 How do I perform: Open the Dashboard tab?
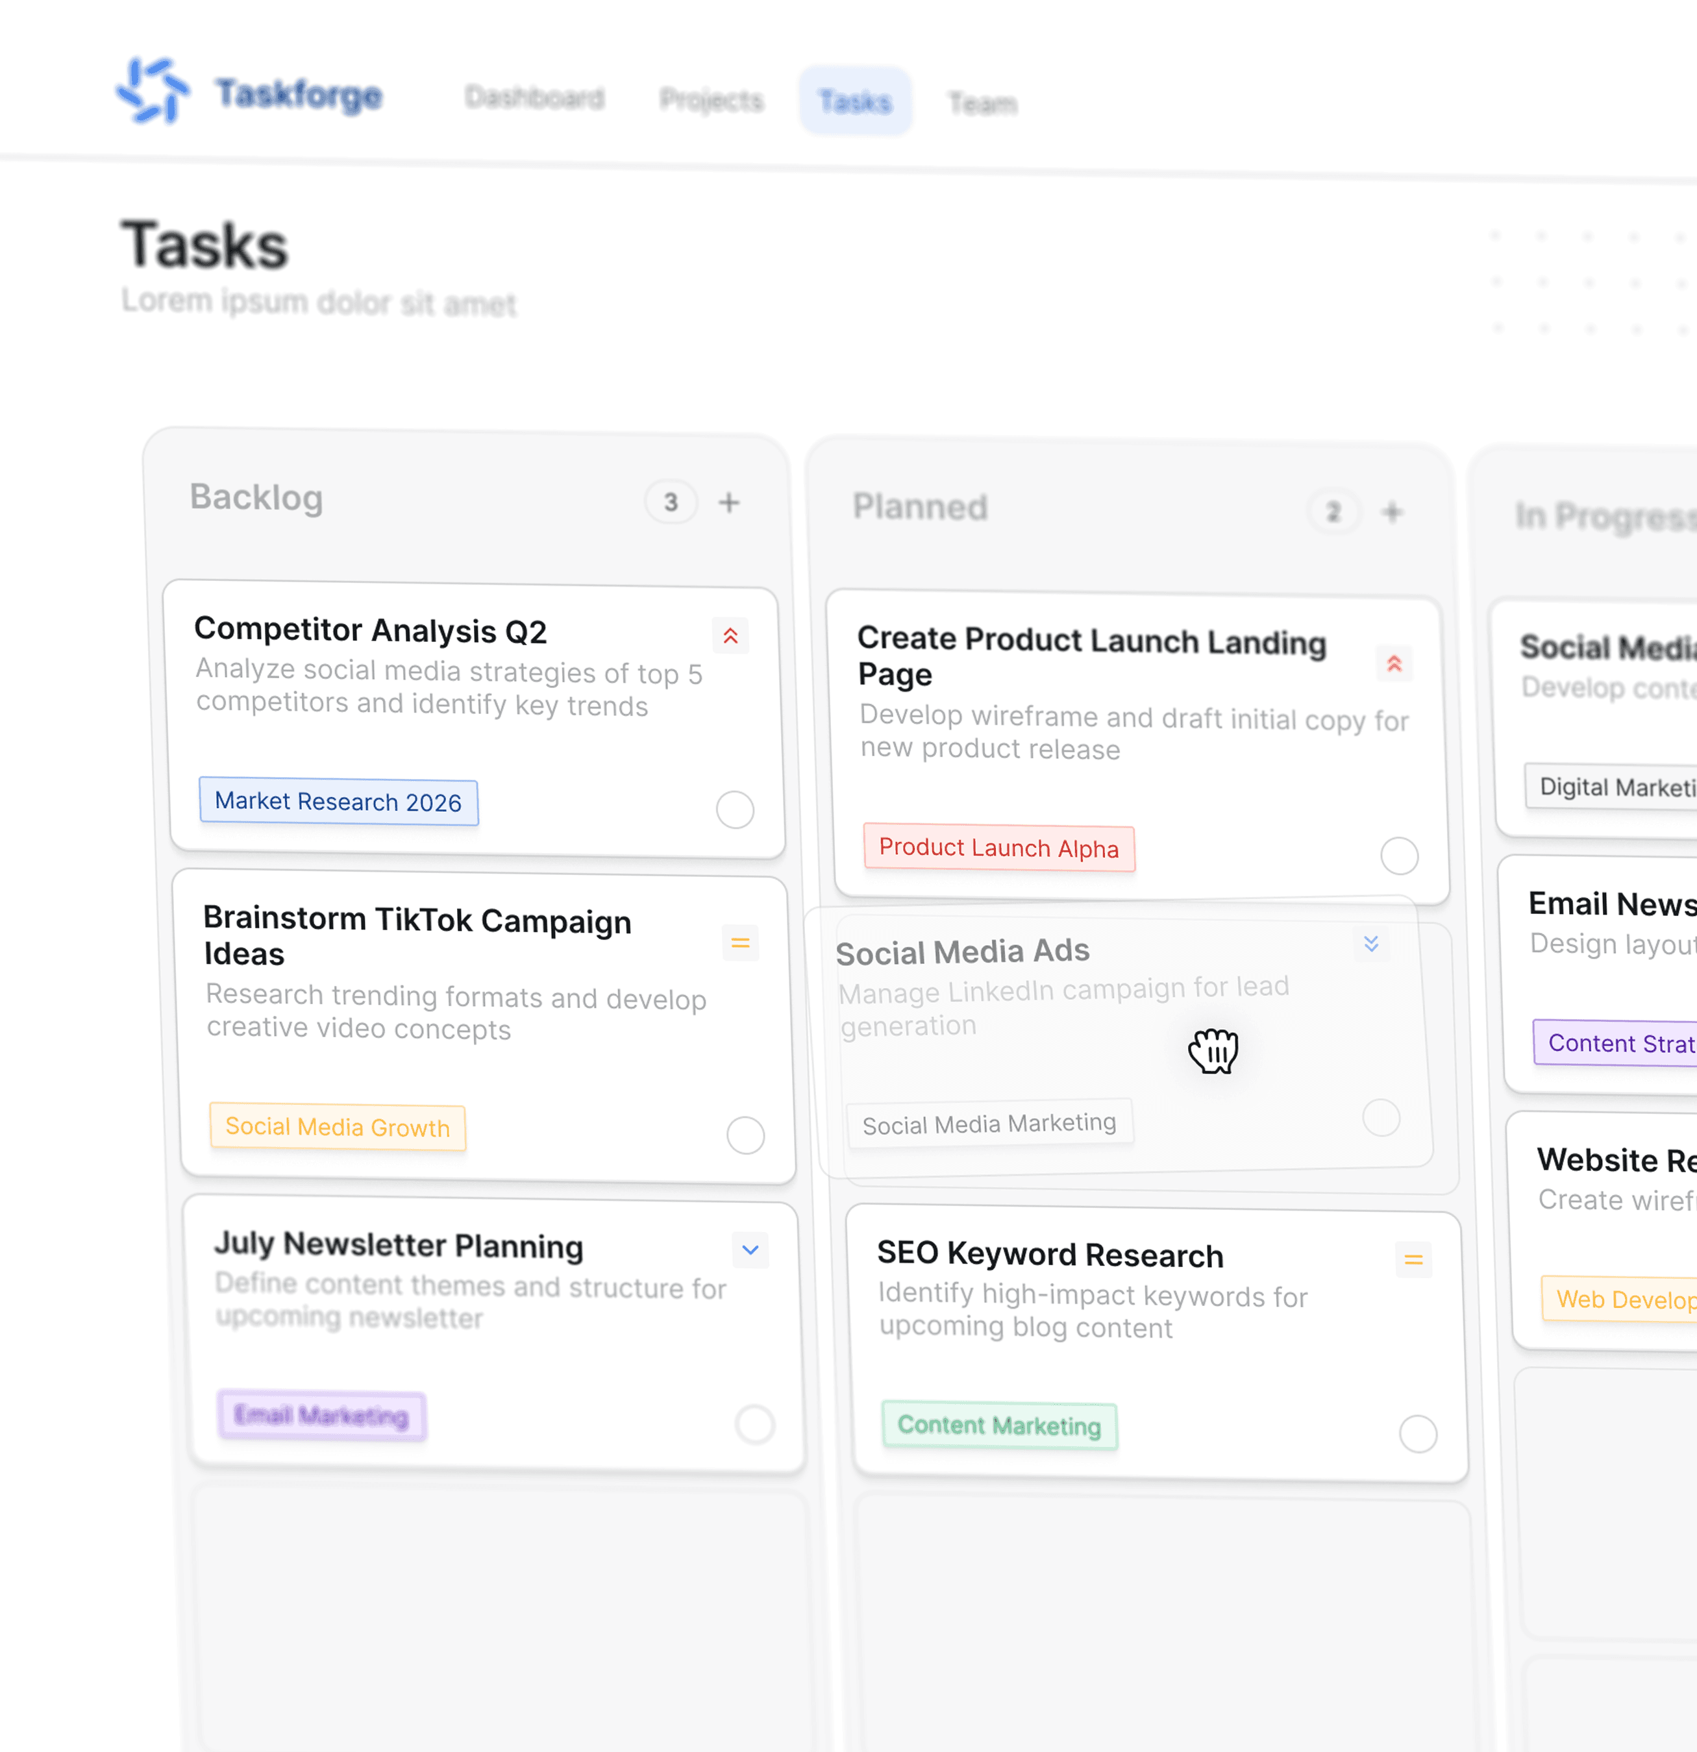point(535,97)
